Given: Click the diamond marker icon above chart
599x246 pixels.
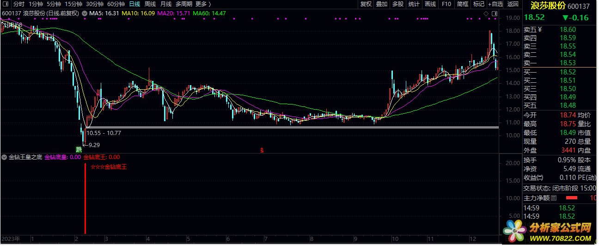Looking at the screenshot, I should pyautogui.click(x=486, y=14).
